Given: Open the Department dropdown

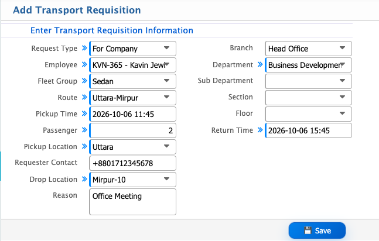Looking at the screenshot, I should click(x=309, y=65).
